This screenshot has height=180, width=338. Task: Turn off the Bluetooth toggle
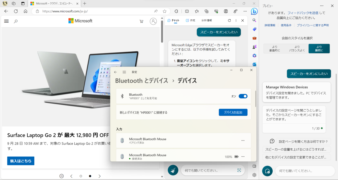(243, 96)
